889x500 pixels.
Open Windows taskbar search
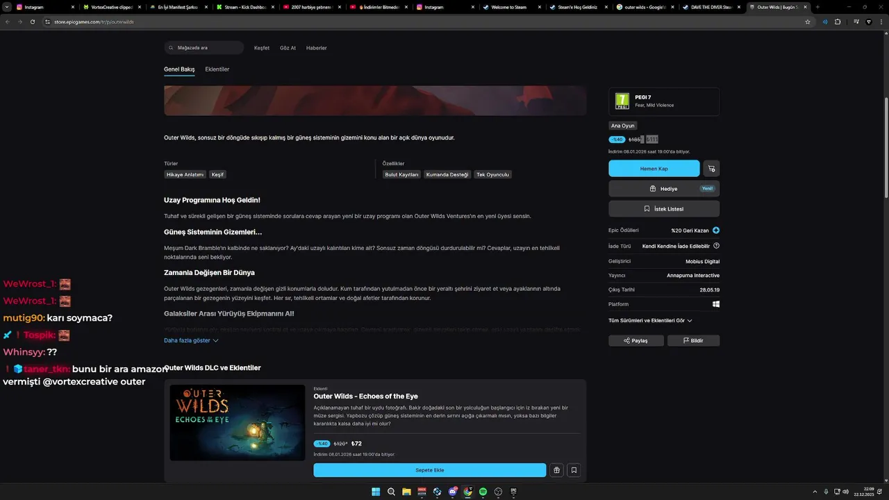[x=391, y=492]
